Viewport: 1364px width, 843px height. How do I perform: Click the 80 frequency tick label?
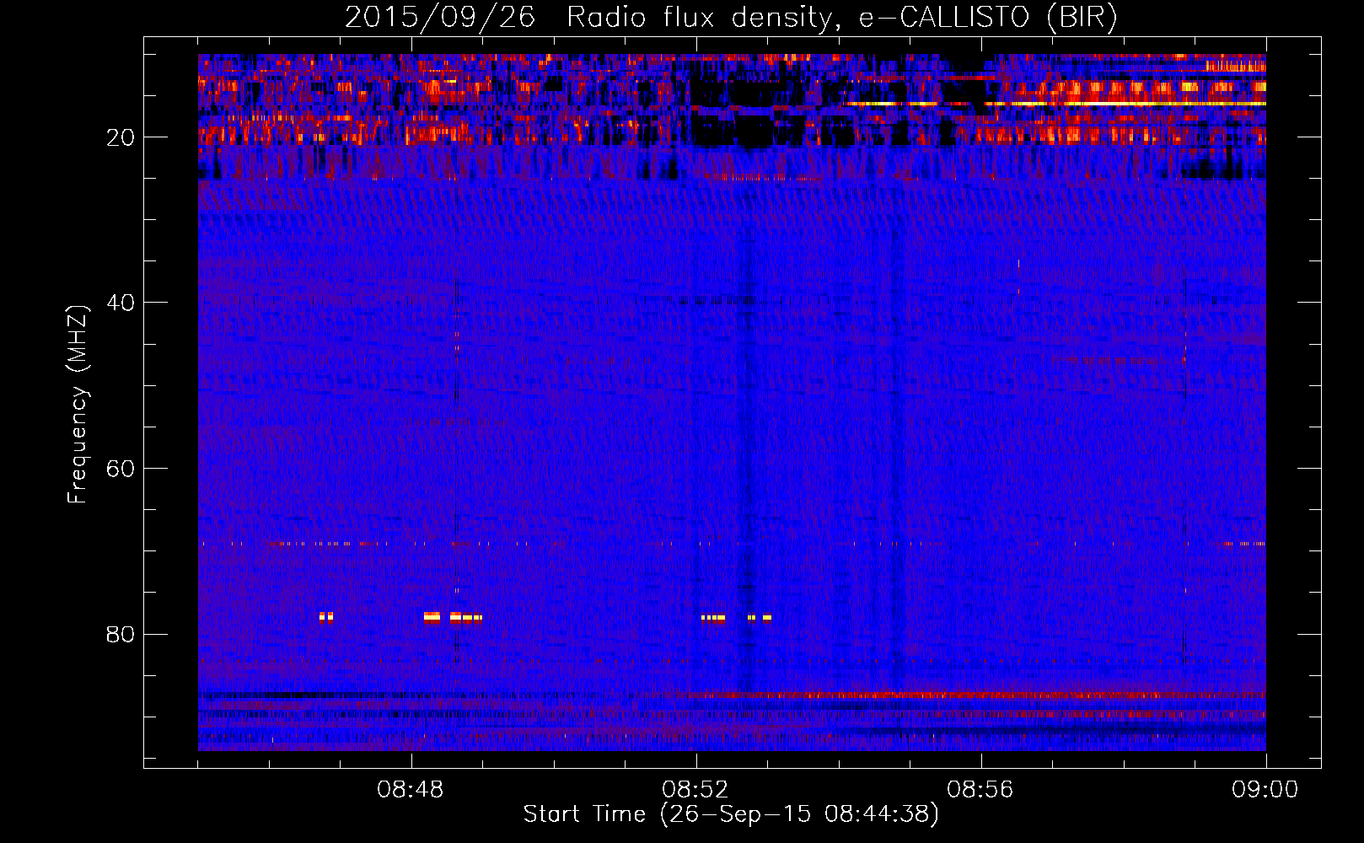tap(121, 634)
